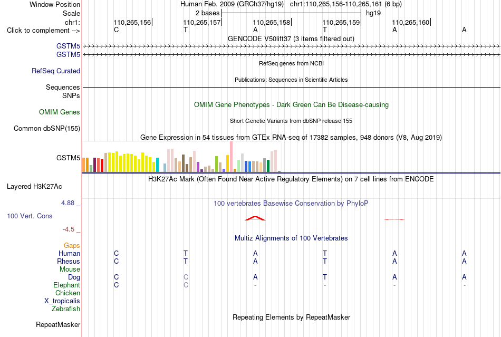The image size is (501, 337).
Task: Click the OMIM Genes track label
Action: [x=59, y=112]
